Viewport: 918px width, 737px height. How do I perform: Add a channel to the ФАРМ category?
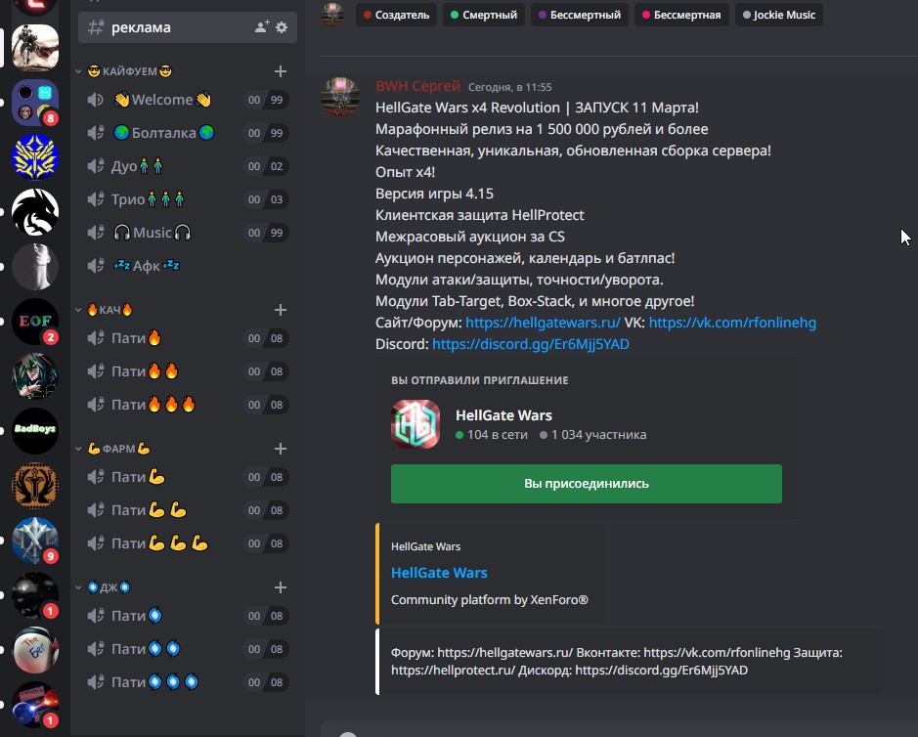(x=281, y=449)
